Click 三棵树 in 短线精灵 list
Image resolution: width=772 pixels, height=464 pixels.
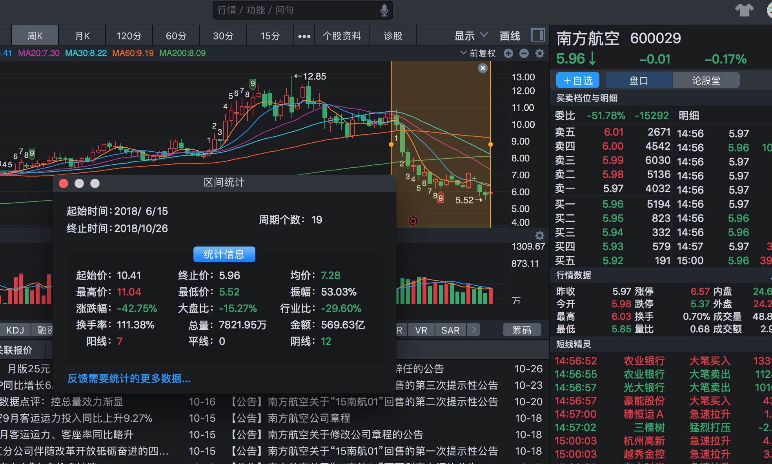[x=649, y=428]
